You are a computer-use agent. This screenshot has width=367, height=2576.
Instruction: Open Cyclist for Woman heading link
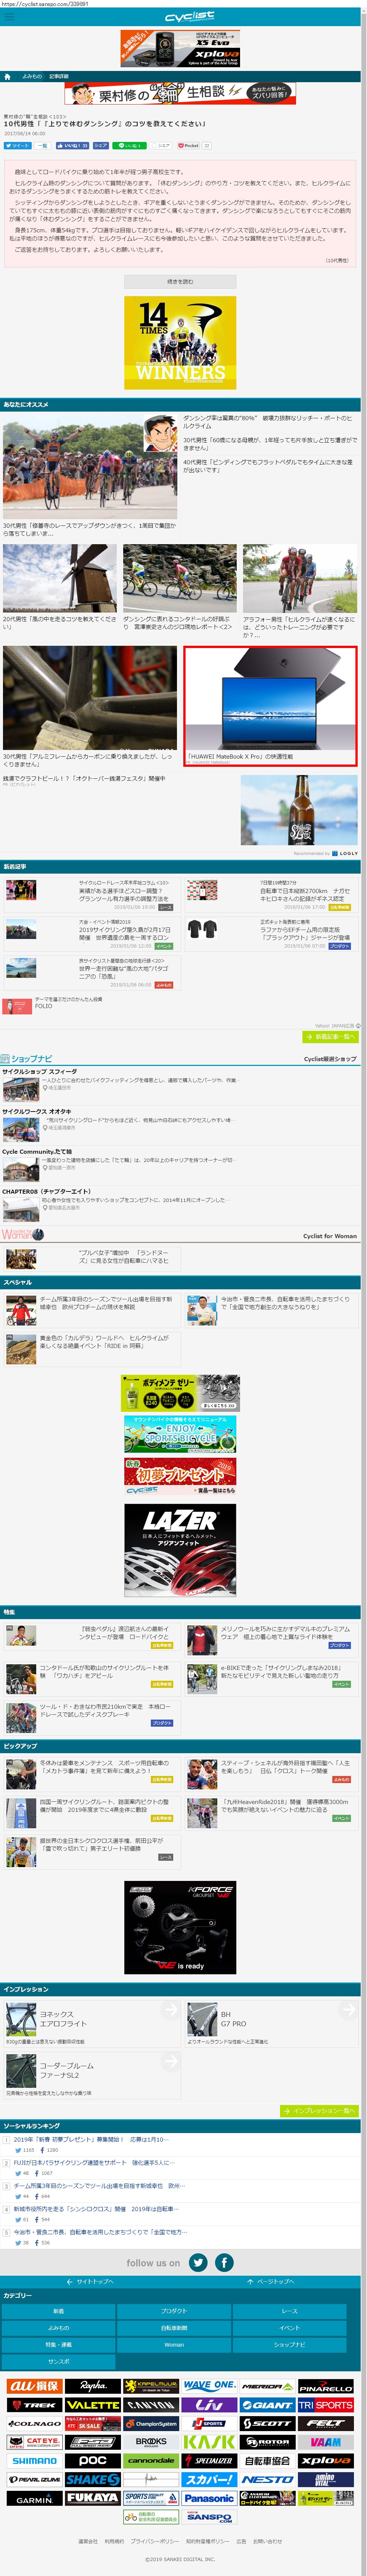point(330,1236)
